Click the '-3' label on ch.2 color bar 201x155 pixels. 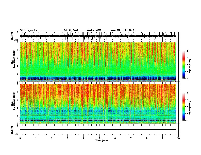187,93
